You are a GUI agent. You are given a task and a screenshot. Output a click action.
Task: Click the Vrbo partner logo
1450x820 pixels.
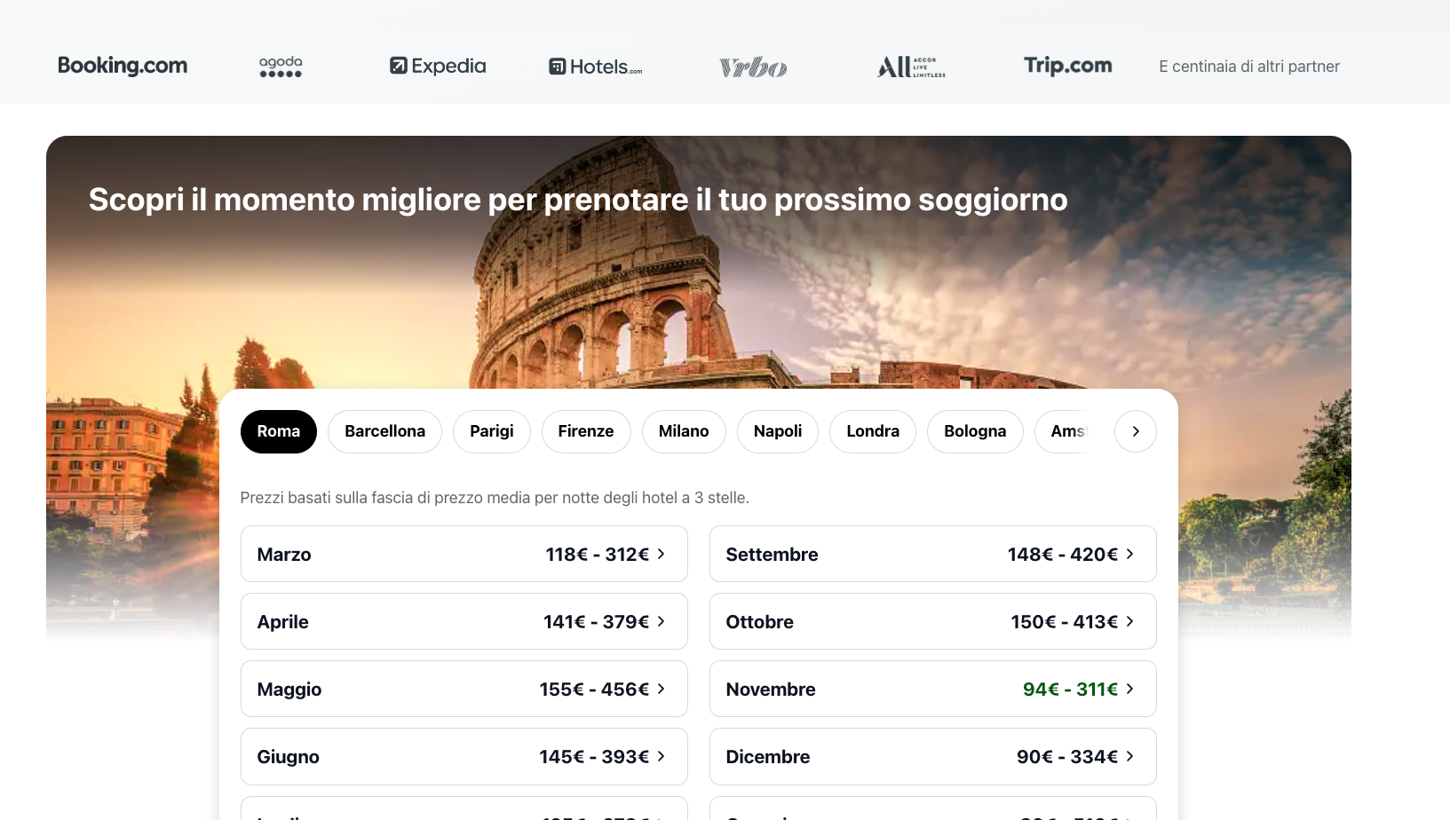click(x=753, y=67)
